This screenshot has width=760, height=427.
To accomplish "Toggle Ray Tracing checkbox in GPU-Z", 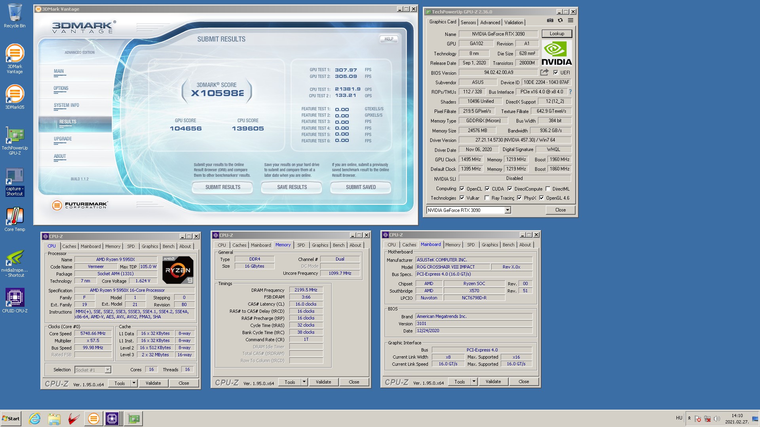I will pos(487,198).
